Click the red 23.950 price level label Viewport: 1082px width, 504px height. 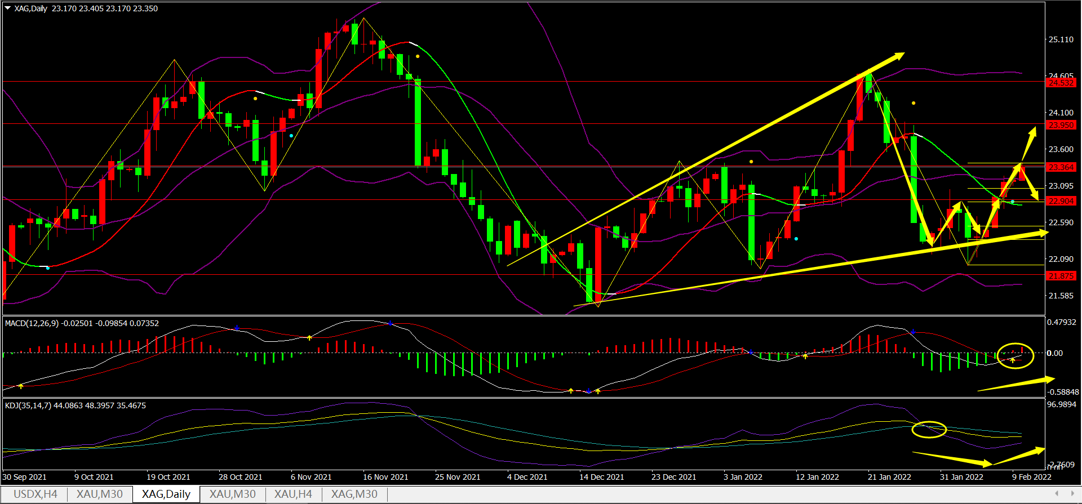coord(1061,125)
